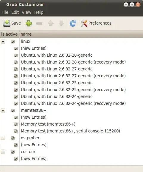
Task: Uncheck (new Entries) under custom
Action: (16, 159)
